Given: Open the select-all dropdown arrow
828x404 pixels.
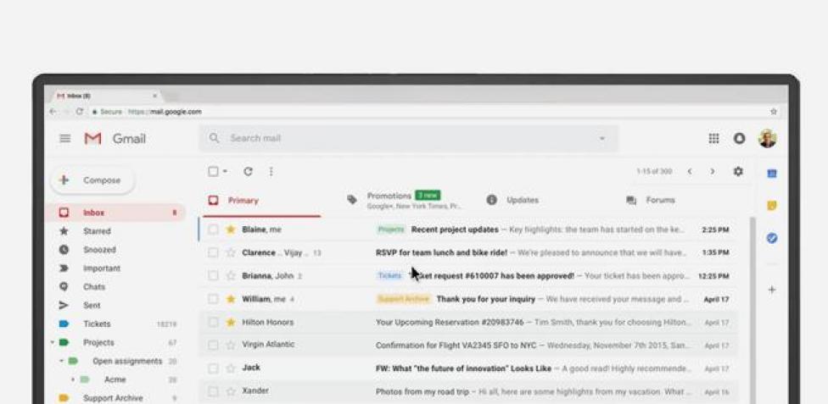Looking at the screenshot, I should (x=225, y=171).
